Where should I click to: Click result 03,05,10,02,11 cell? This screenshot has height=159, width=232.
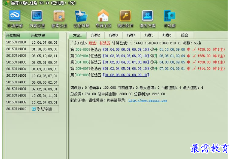44,56
